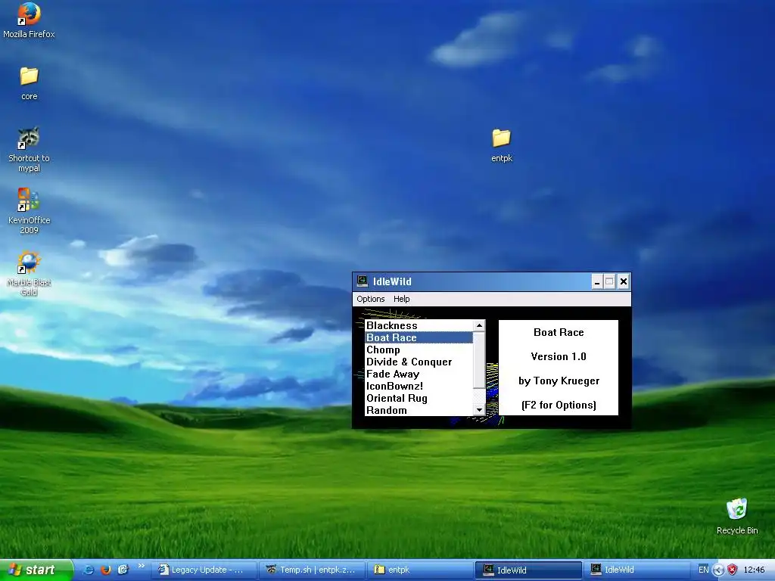This screenshot has height=581, width=775.
Task: Select Divide & Conquer in the list
Action: tap(419, 362)
